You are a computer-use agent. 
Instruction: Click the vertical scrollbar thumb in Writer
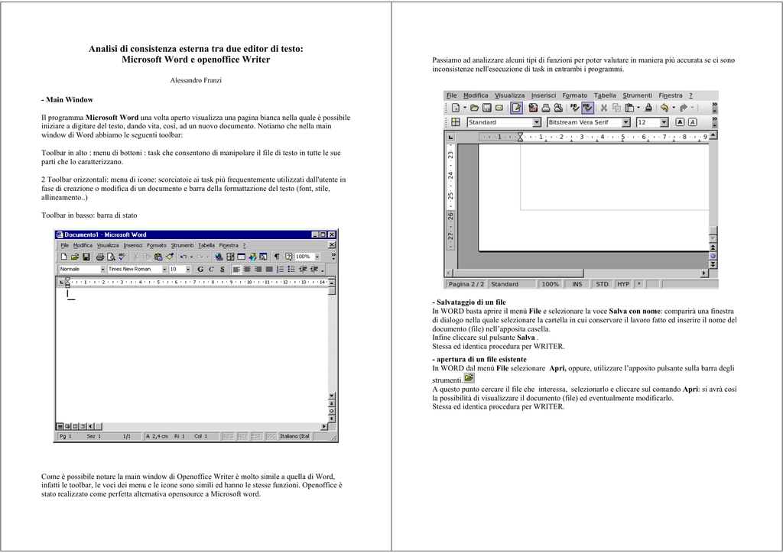(x=713, y=231)
